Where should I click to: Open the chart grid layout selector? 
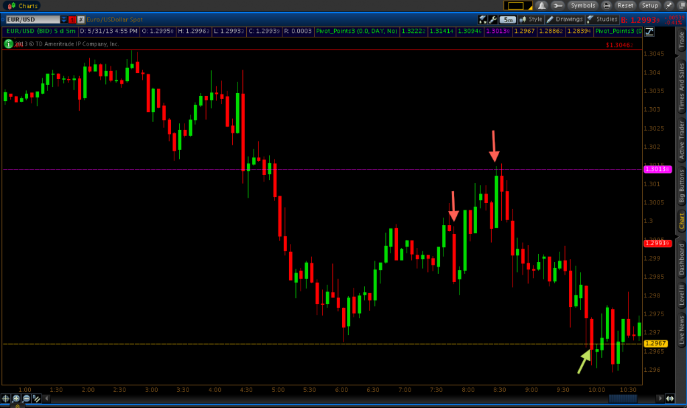click(518, 5)
